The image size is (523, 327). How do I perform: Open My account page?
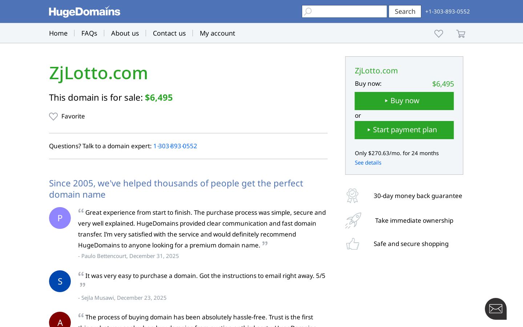218,33
